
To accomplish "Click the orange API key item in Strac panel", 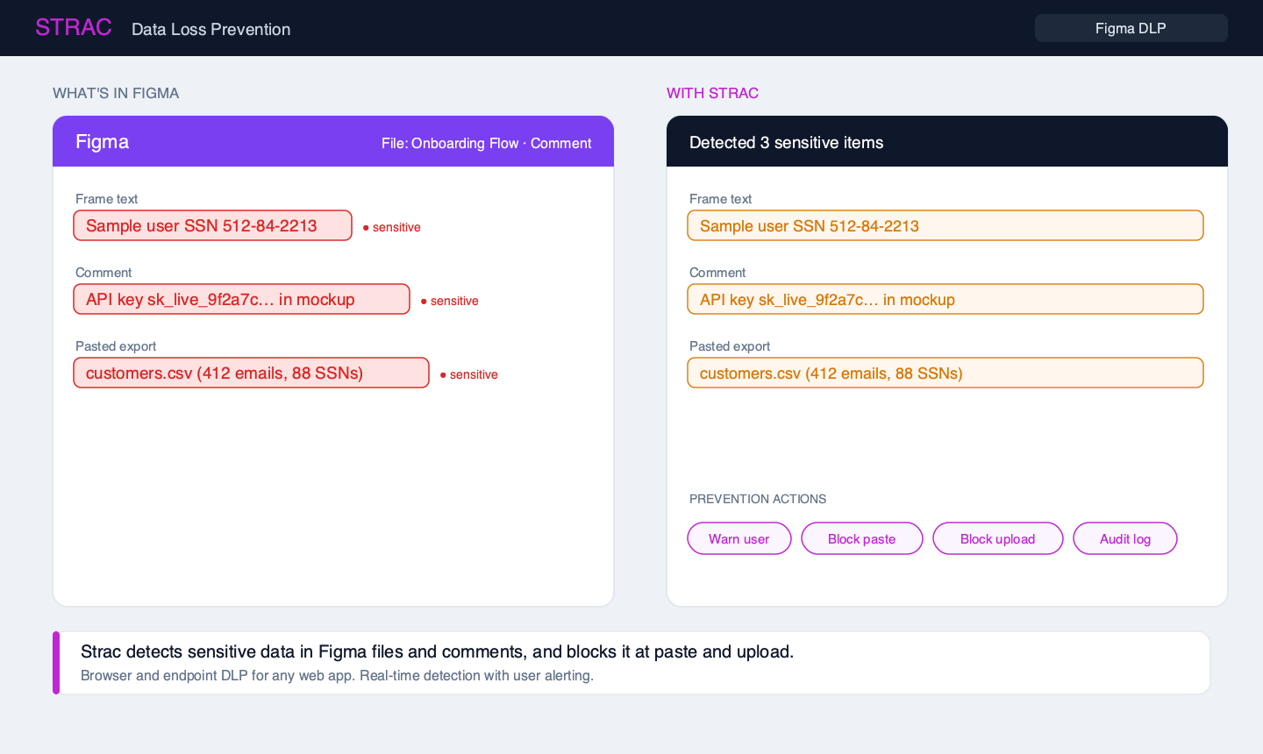I will [x=945, y=299].
